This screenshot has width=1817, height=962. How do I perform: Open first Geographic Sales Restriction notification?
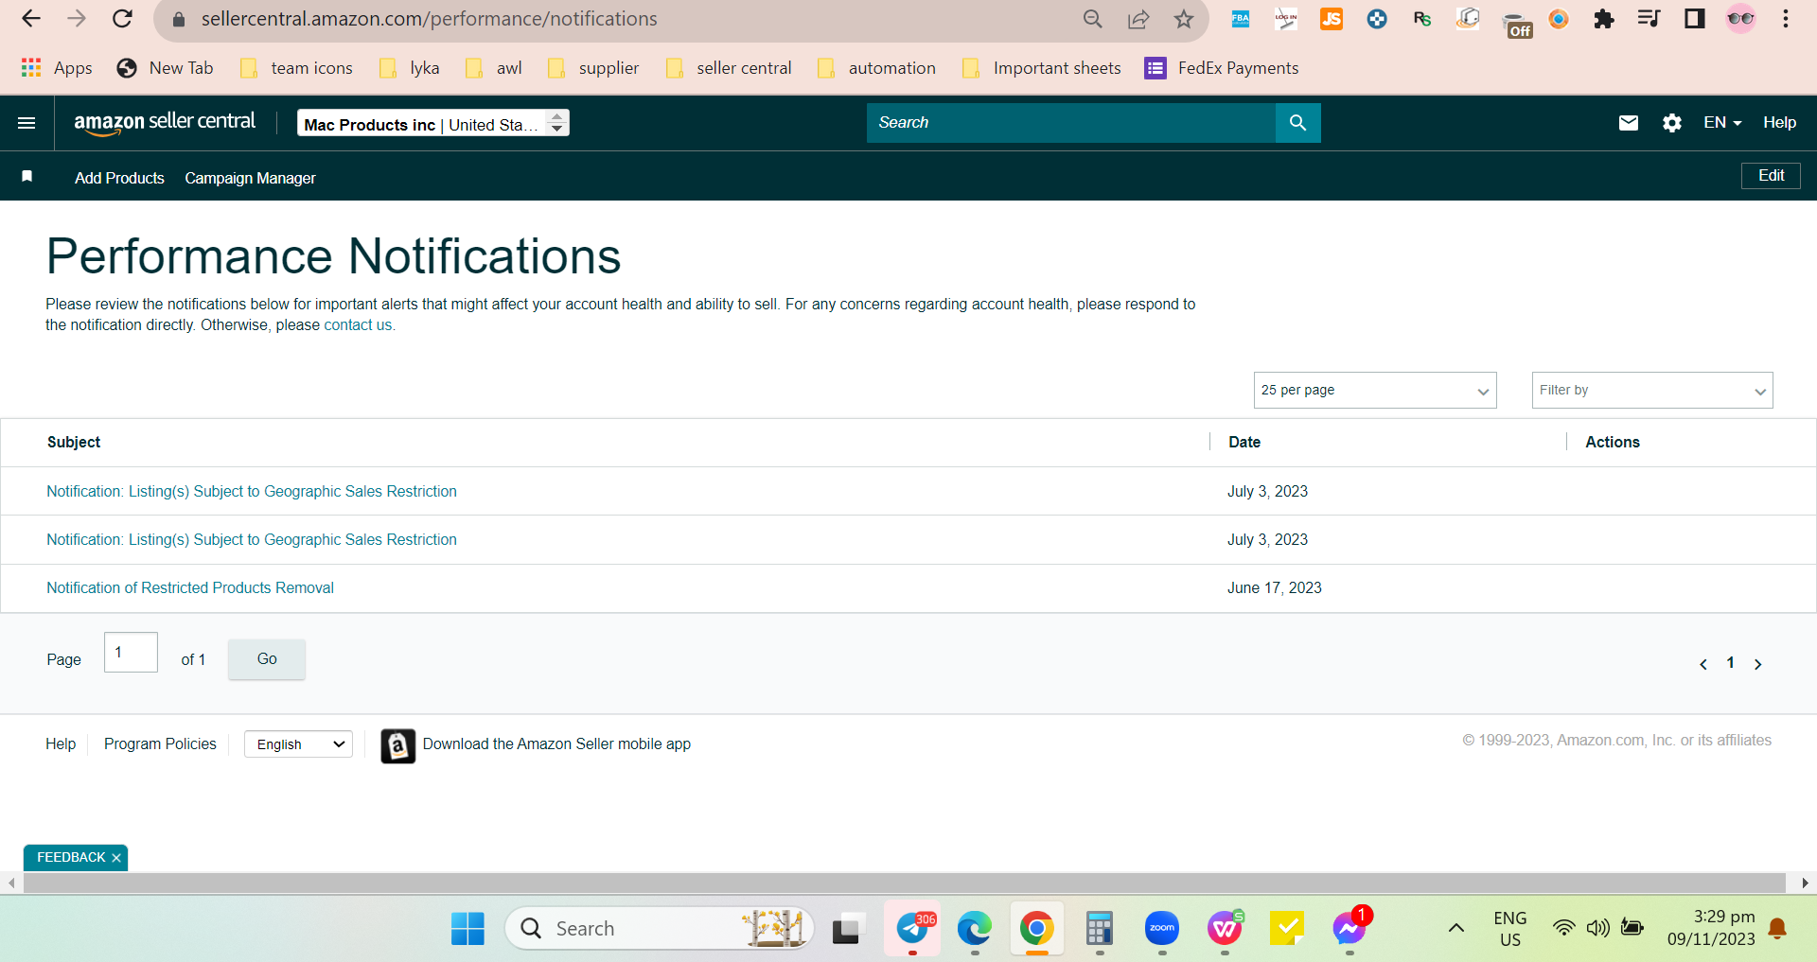252,492
